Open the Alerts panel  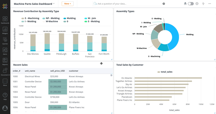click(5, 51)
